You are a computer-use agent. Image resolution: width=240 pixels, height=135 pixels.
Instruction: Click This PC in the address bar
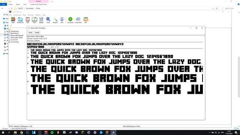coord(21,8)
